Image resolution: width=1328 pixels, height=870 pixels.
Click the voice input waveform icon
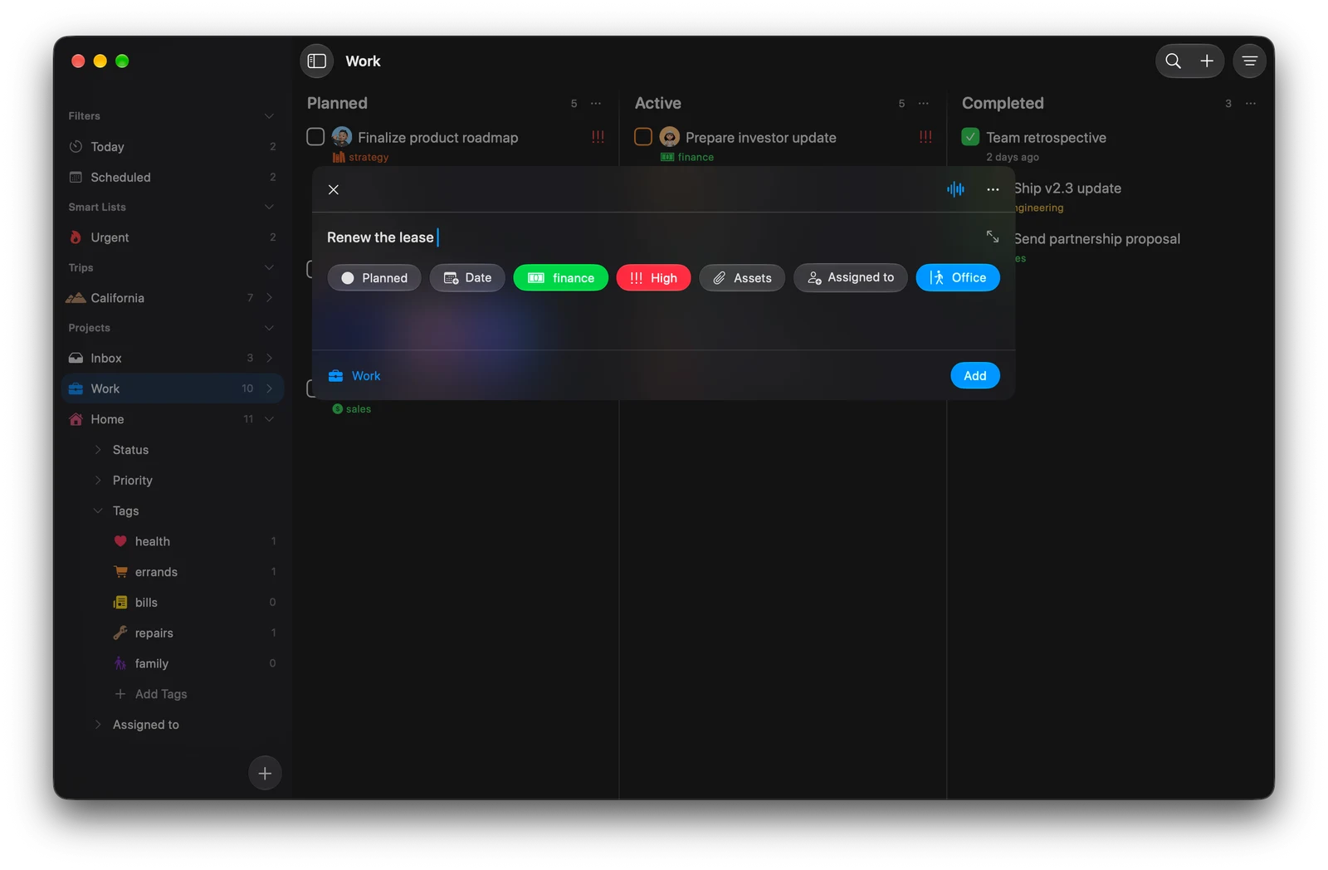955,189
